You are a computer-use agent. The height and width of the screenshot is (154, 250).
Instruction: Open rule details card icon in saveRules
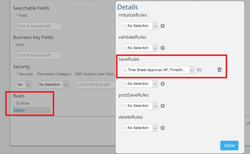[199, 70]
